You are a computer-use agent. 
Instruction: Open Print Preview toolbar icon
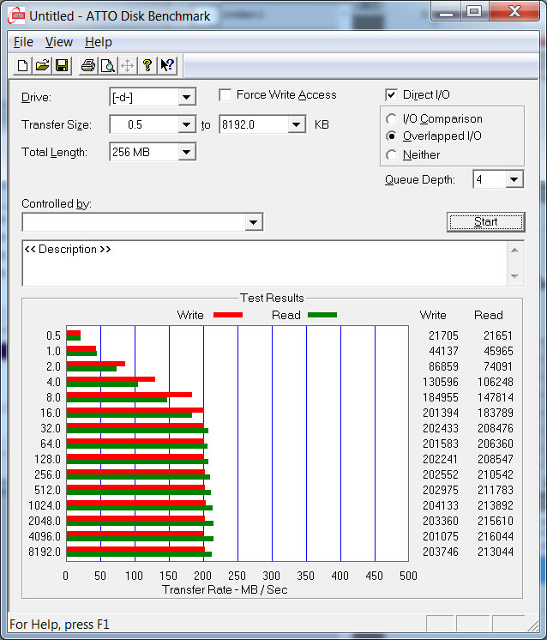(108, 66)
